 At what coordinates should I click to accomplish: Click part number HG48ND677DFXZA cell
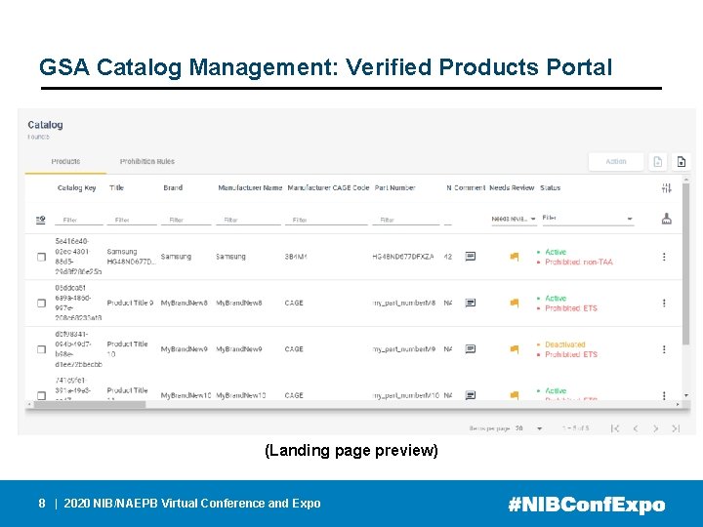(403, 257)
